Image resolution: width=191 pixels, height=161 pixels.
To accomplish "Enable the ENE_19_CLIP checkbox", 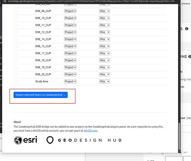I will (16, 67).
